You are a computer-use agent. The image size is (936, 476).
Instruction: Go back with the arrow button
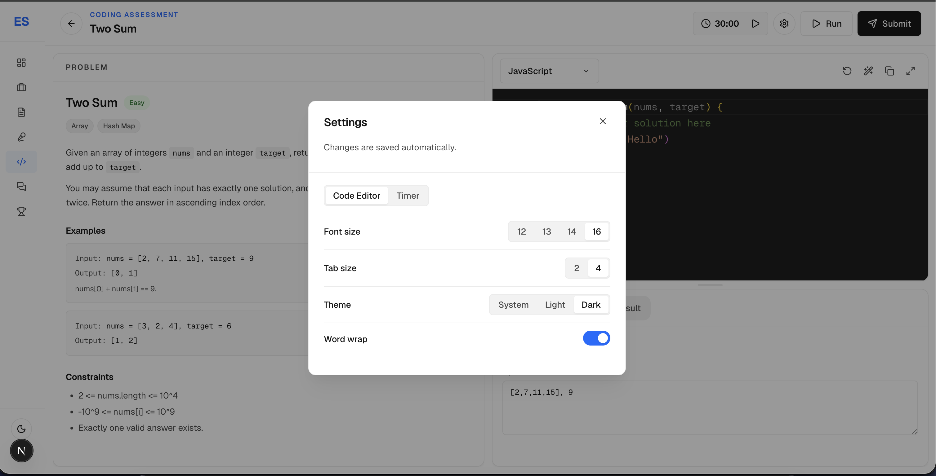(x=71, y=24)
